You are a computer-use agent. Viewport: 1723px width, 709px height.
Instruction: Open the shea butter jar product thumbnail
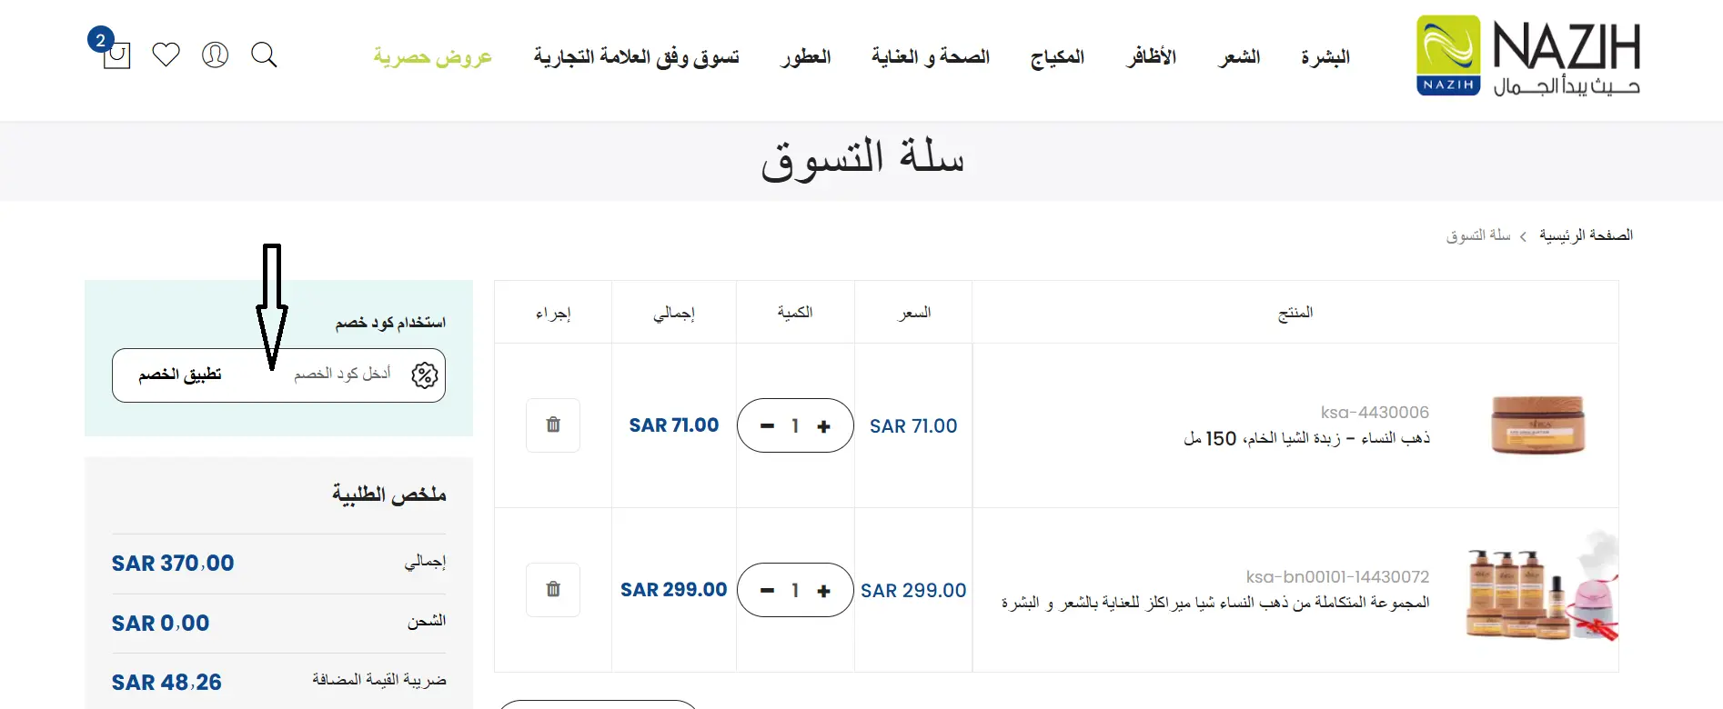click(1538, 424)
